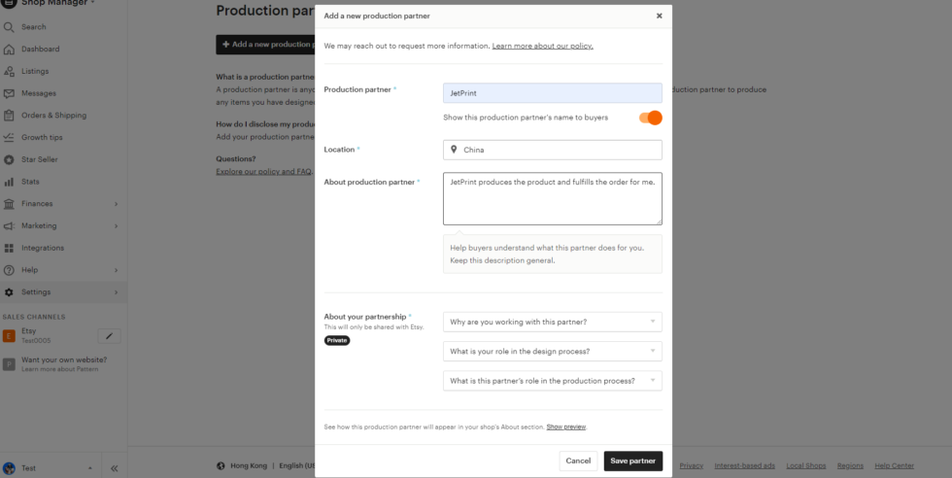Open Dashboard via its house icon
The width and height of the screenshot is (952, 478).
tap(10, 50)
